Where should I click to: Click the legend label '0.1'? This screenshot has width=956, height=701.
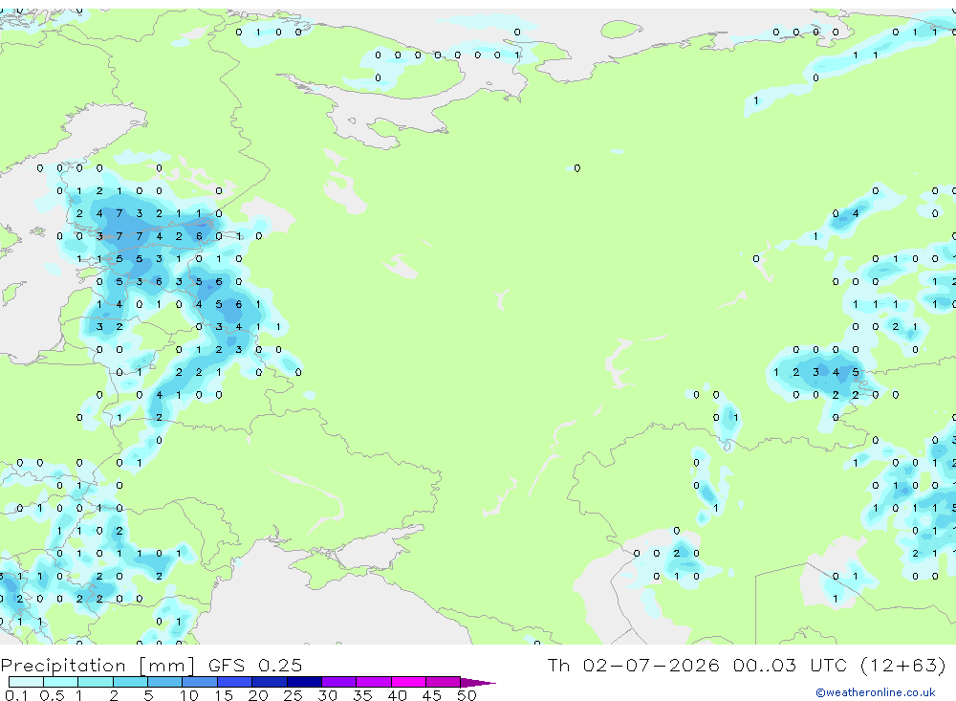pyautogui.click(x=16, y=695)
